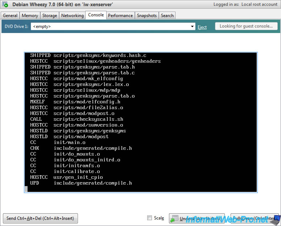Expand the DVD Drive 1 dropdown arrow
The image size is (281, 226).
(192, 26)
